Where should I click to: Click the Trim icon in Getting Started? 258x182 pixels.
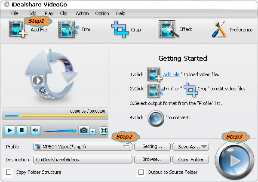(155, 91)
